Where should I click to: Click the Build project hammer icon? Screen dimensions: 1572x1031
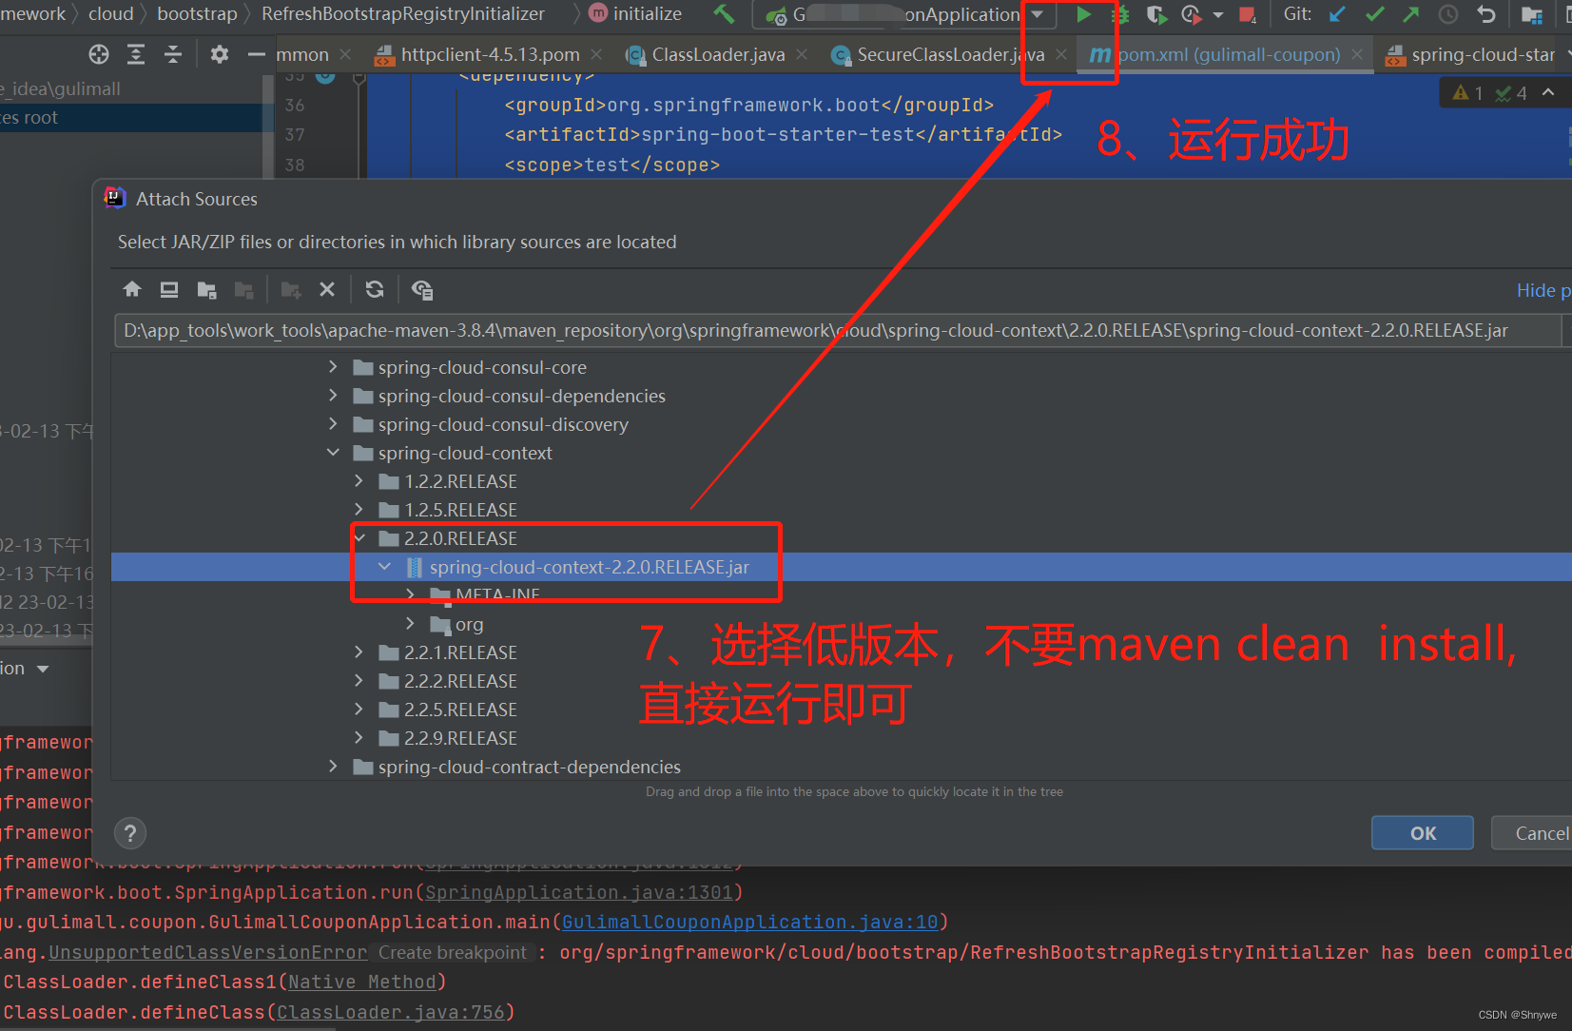tap(724, 14)
